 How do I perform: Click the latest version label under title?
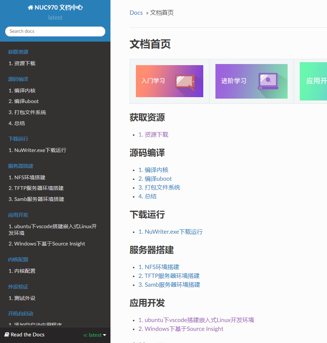tap(55, 18)
